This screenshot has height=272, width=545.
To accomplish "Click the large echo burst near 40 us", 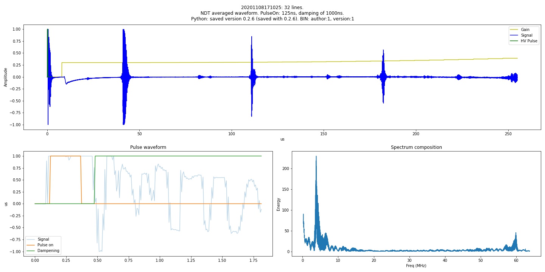I will tap(124, 77).
